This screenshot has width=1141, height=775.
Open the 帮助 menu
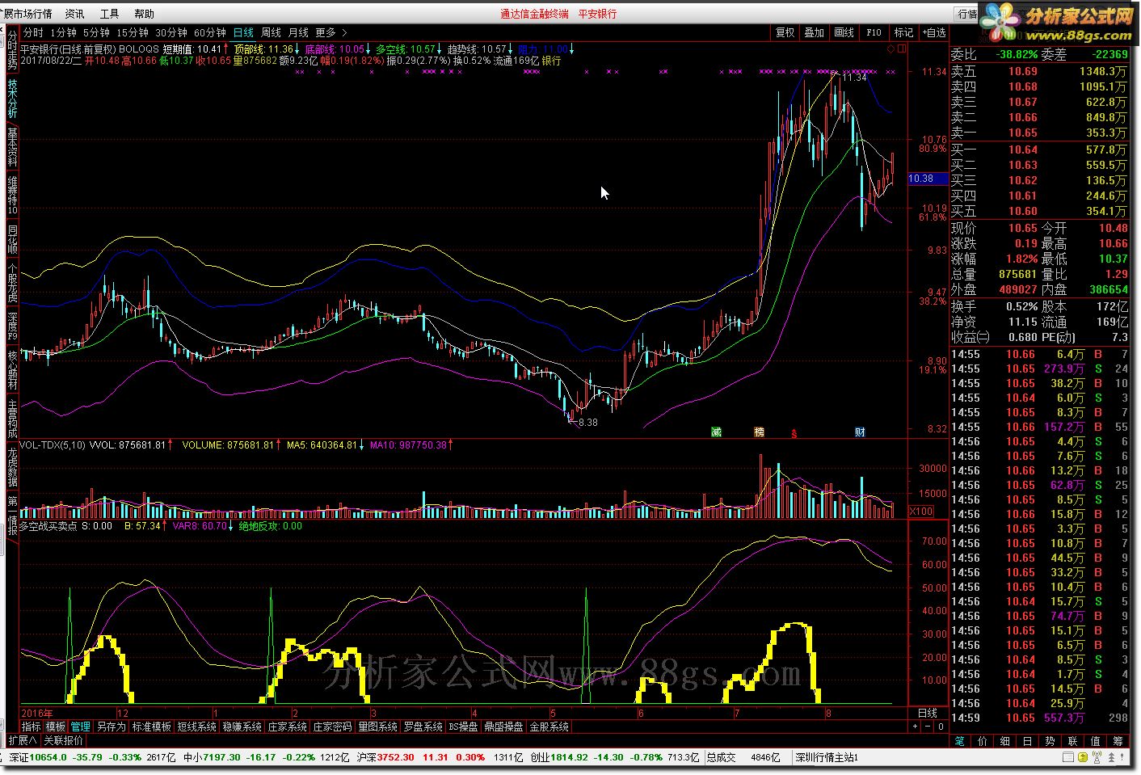(144, 14)
